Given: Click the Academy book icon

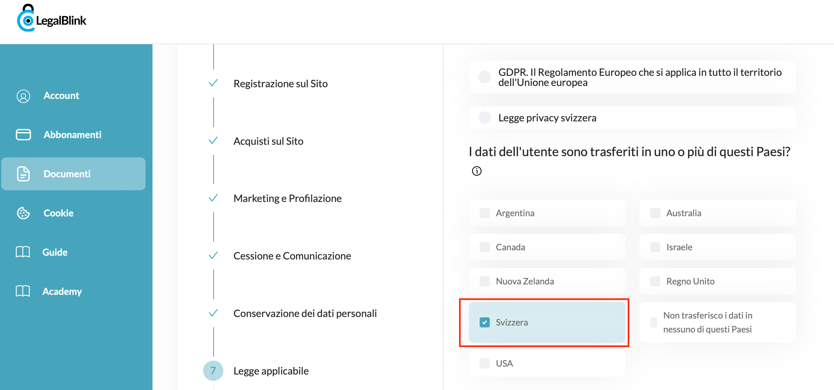Looking at the screenshot, I should (x=23, y=291).
